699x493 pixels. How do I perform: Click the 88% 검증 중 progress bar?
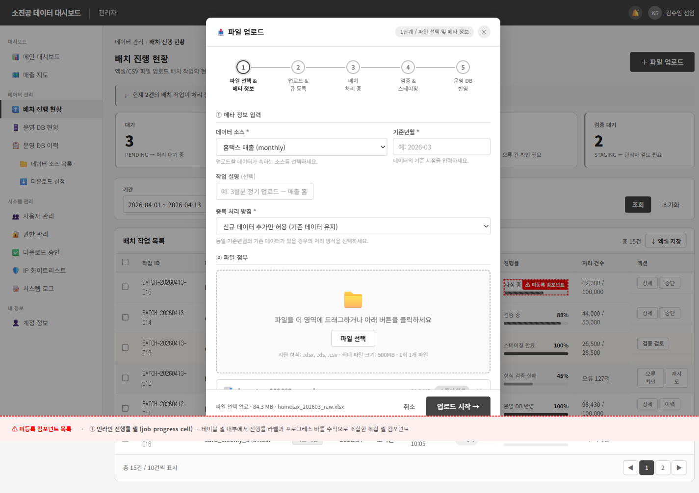(x=536, y=323)
